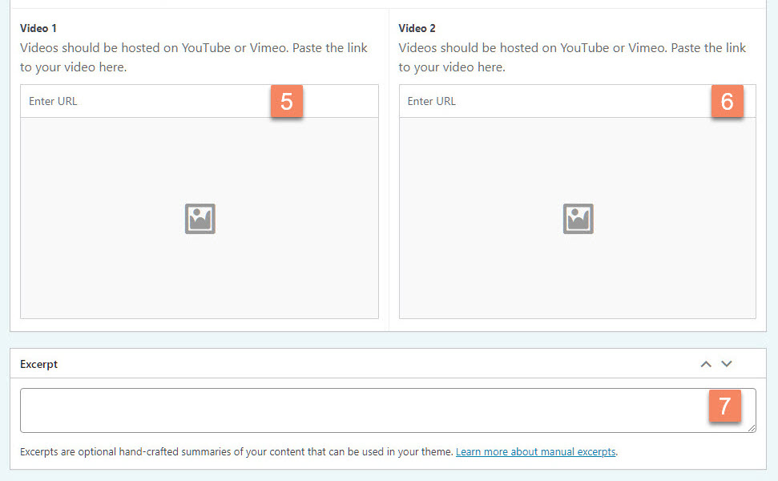The width and height of the screenshot is (778, 481).
Task: Click the image placeholder icon in Video 2
Action: coord(578,219)
